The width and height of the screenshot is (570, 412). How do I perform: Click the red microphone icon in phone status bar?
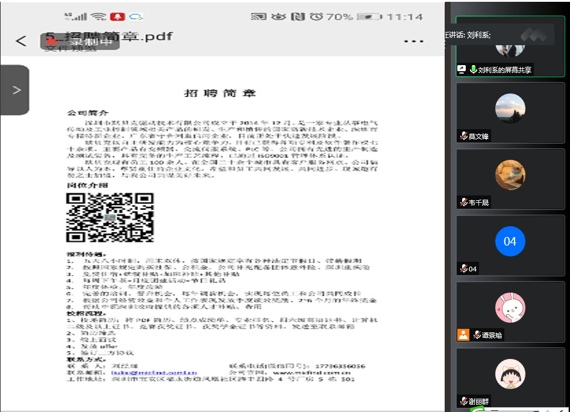point(117,17)
